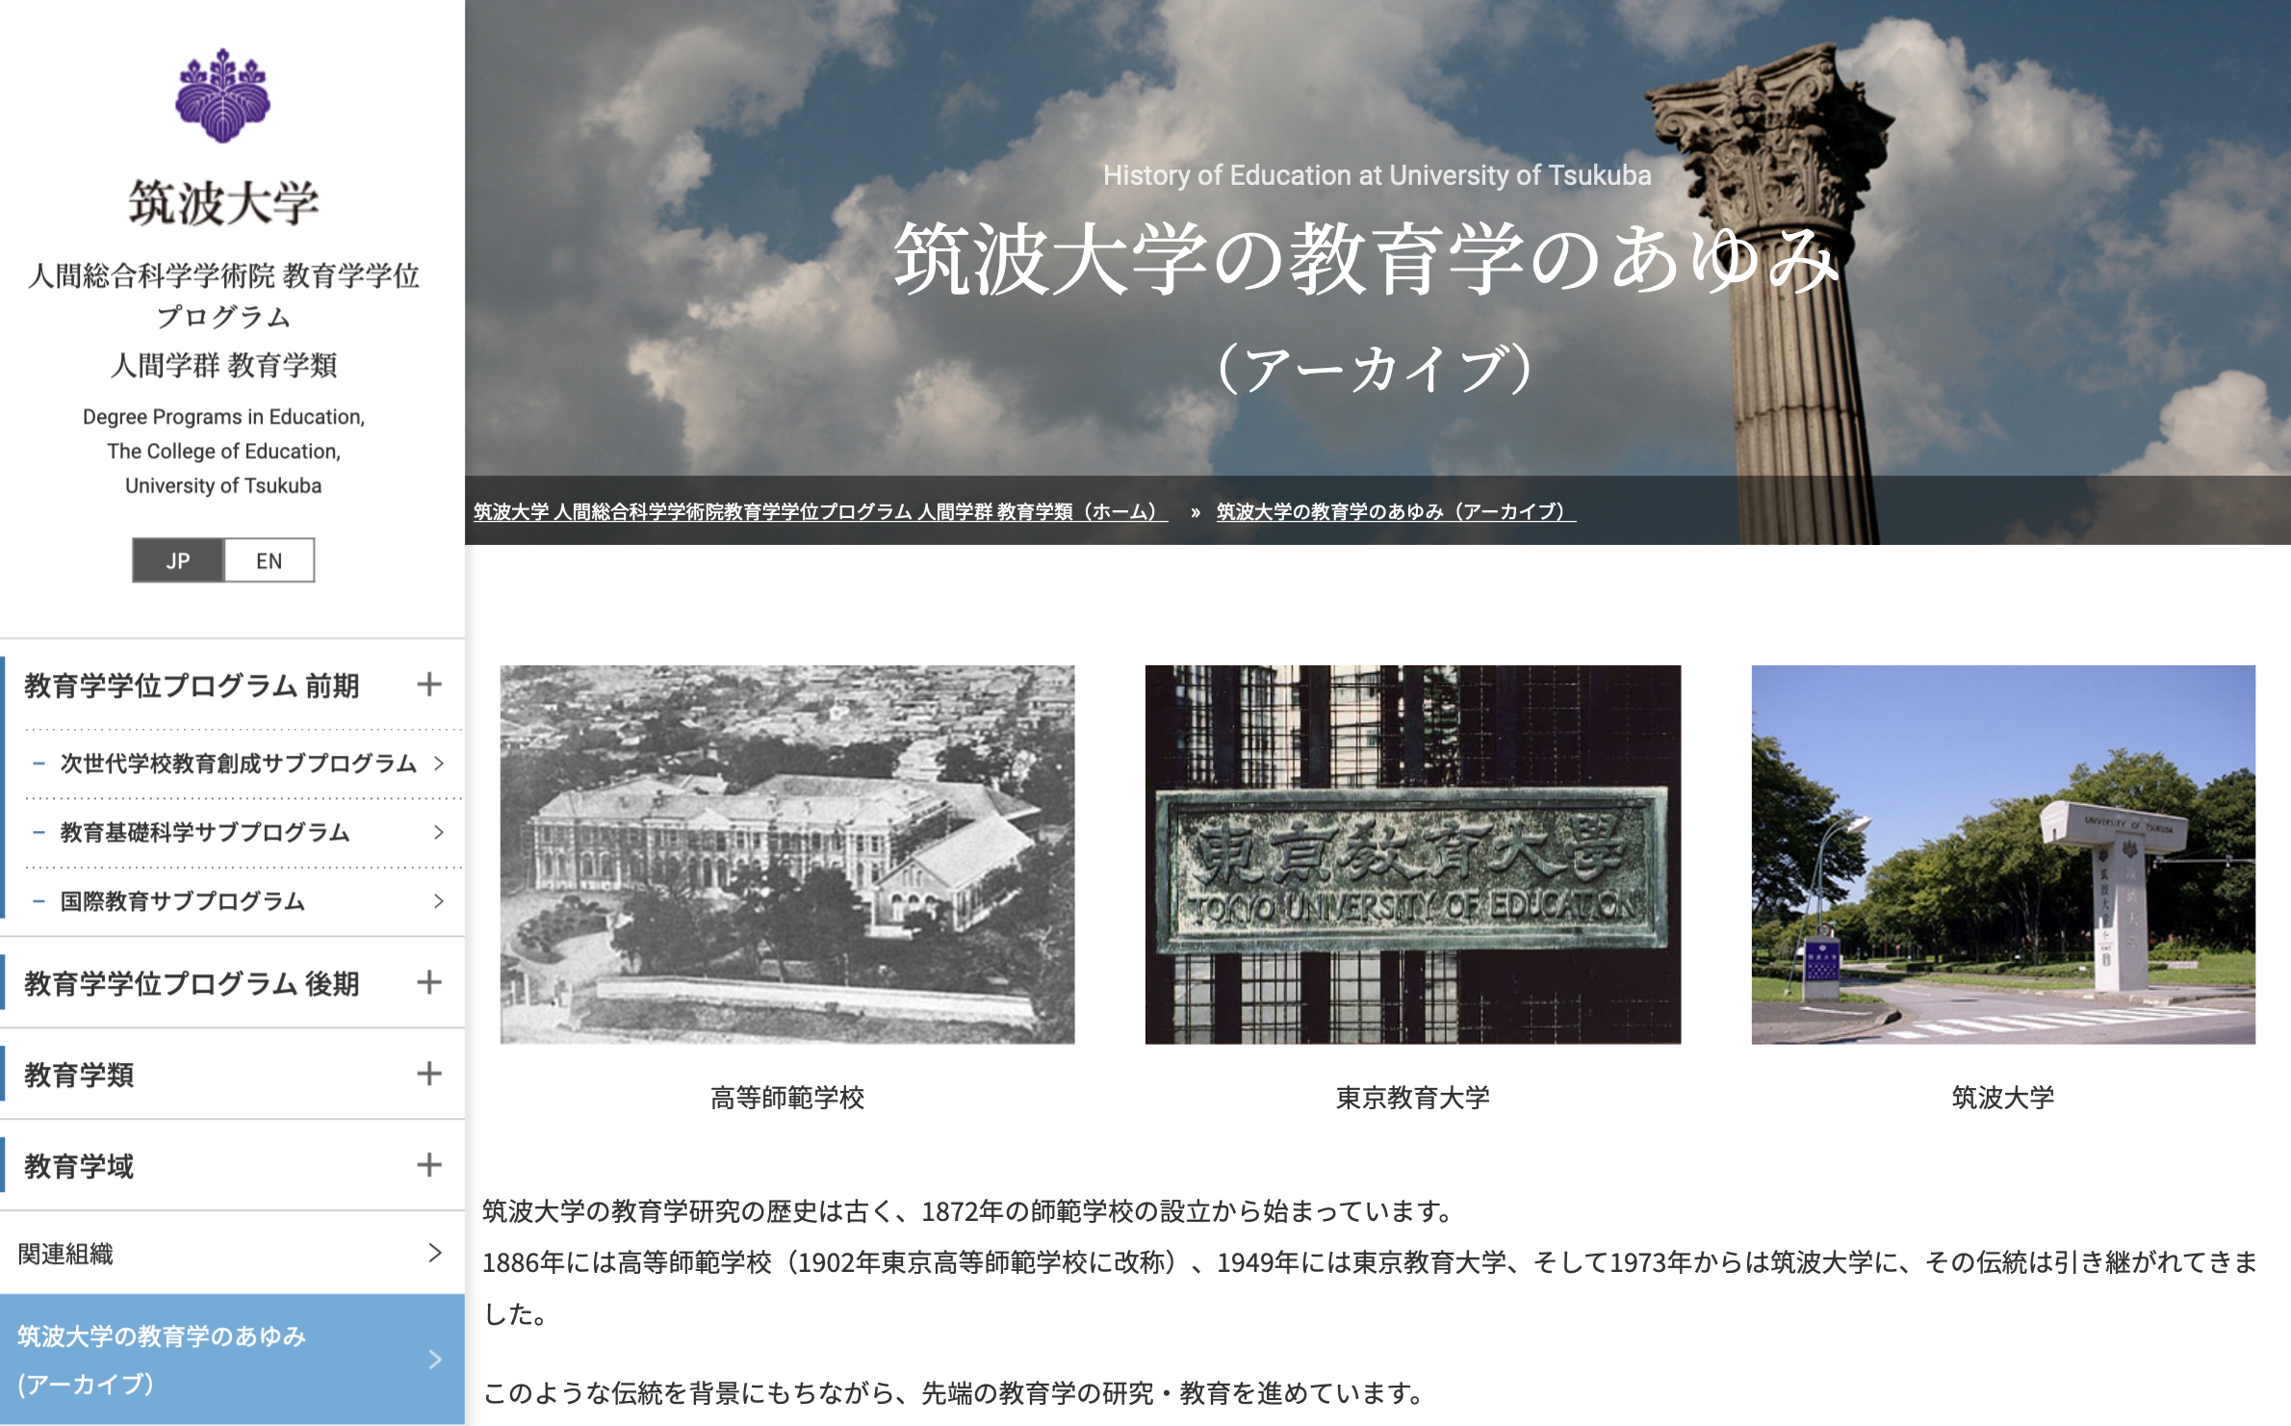
Task: Click sidebar text 人間学群 教育学類
Action: coord(223,365)
